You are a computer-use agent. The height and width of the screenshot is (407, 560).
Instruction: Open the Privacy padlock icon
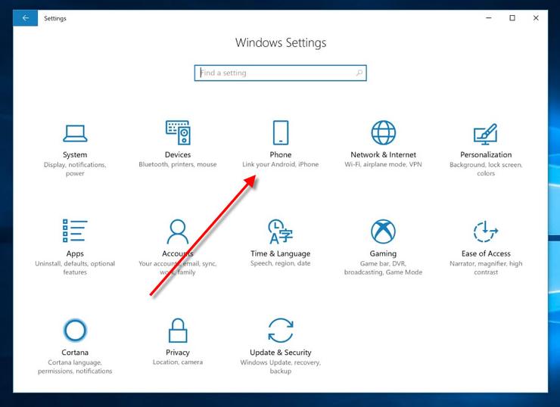point(178,330)
